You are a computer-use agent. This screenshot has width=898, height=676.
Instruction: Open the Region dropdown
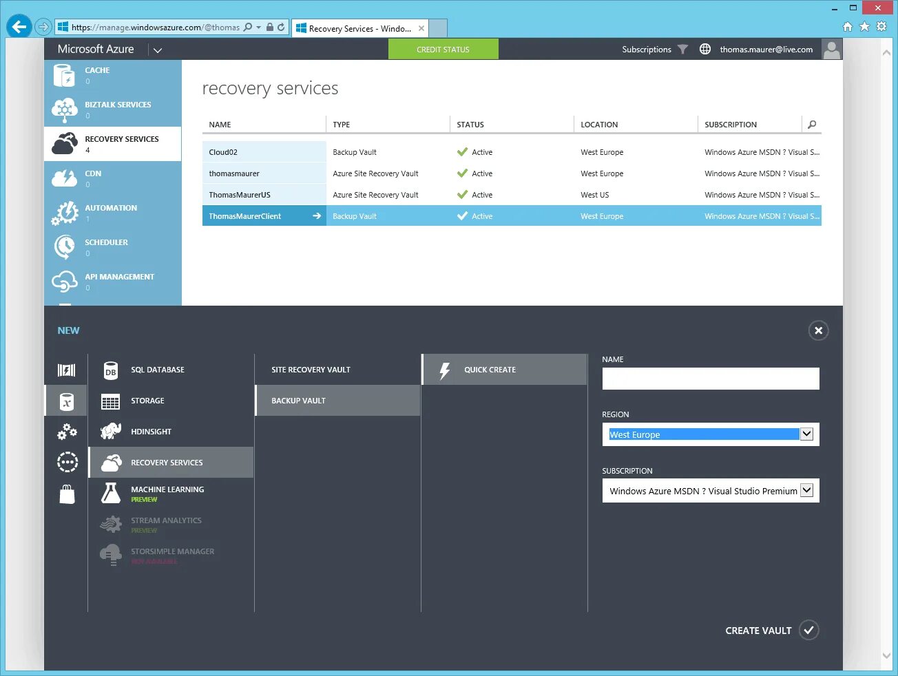711,434
